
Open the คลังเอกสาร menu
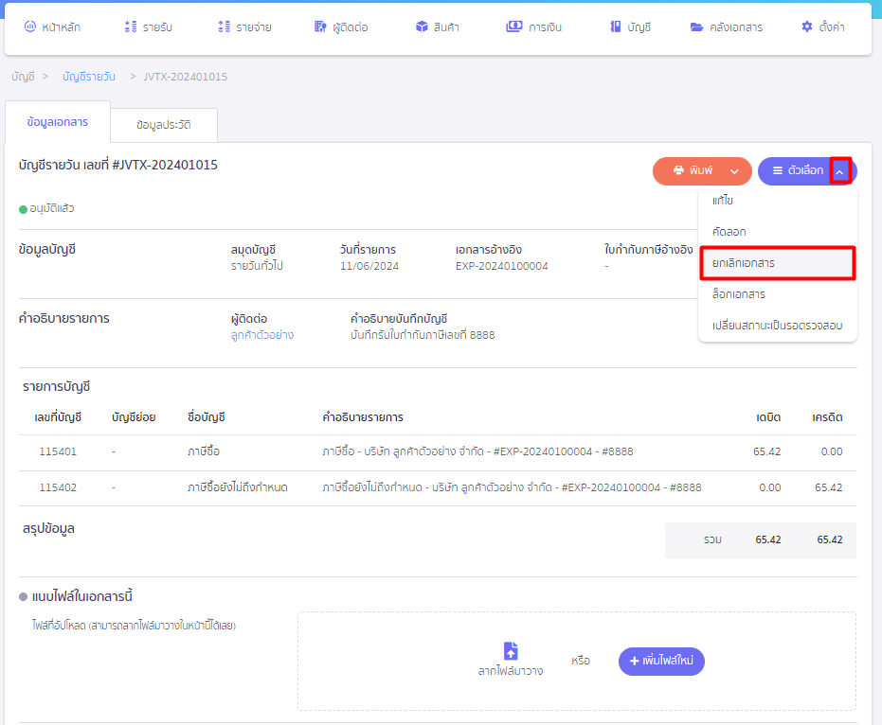coord(727,27)
